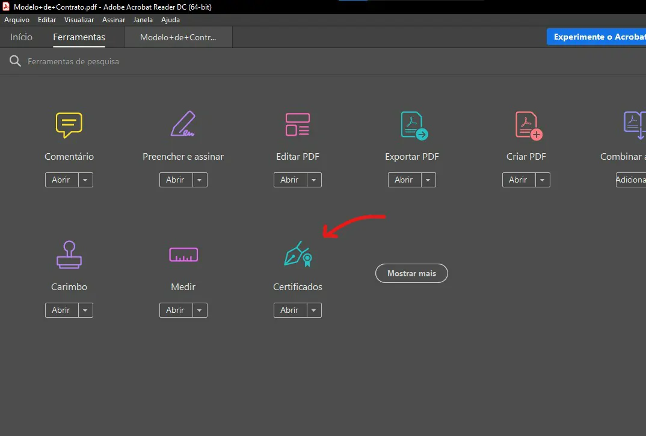Open Carimbo tool with Abrir button
This screenshot has height=436, width=646.
click(x=61, y=310)
